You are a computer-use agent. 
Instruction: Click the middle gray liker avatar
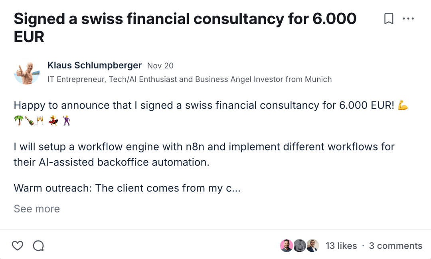(x=300, y=246)
